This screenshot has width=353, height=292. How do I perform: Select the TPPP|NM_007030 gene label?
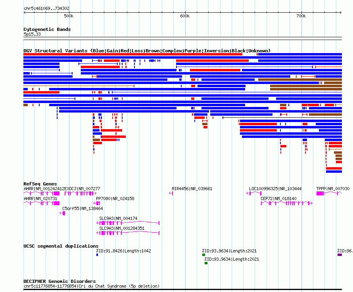point(333,189)
